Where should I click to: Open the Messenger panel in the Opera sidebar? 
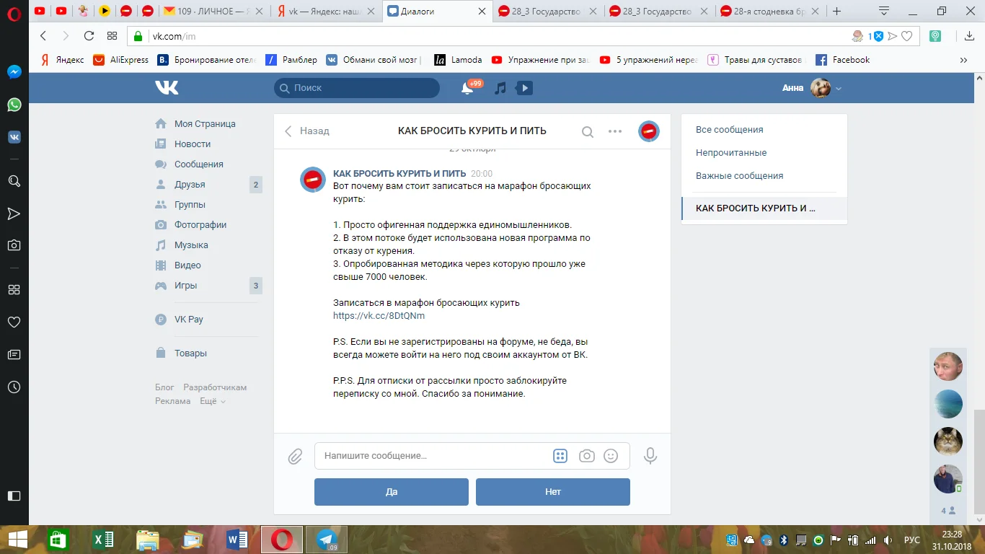click(x=14, y=72)
